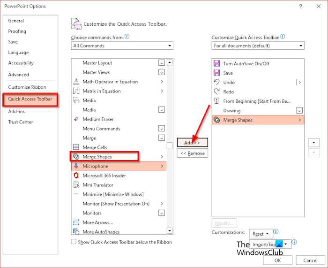The width and height of the screenshot is (328, 268).
Task: Expand the Monitors dropdown indicator
Action: pos(162,213)
